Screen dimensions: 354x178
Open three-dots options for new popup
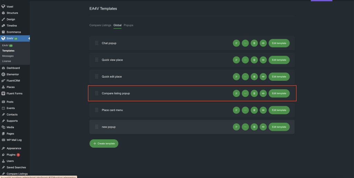[x=245, y=127]
